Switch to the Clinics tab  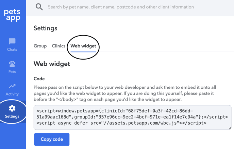[x=58, y=46]
